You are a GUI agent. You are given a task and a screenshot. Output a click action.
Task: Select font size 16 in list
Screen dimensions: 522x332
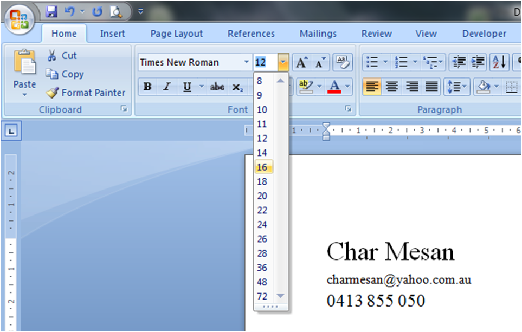click(x=263, y=167)
